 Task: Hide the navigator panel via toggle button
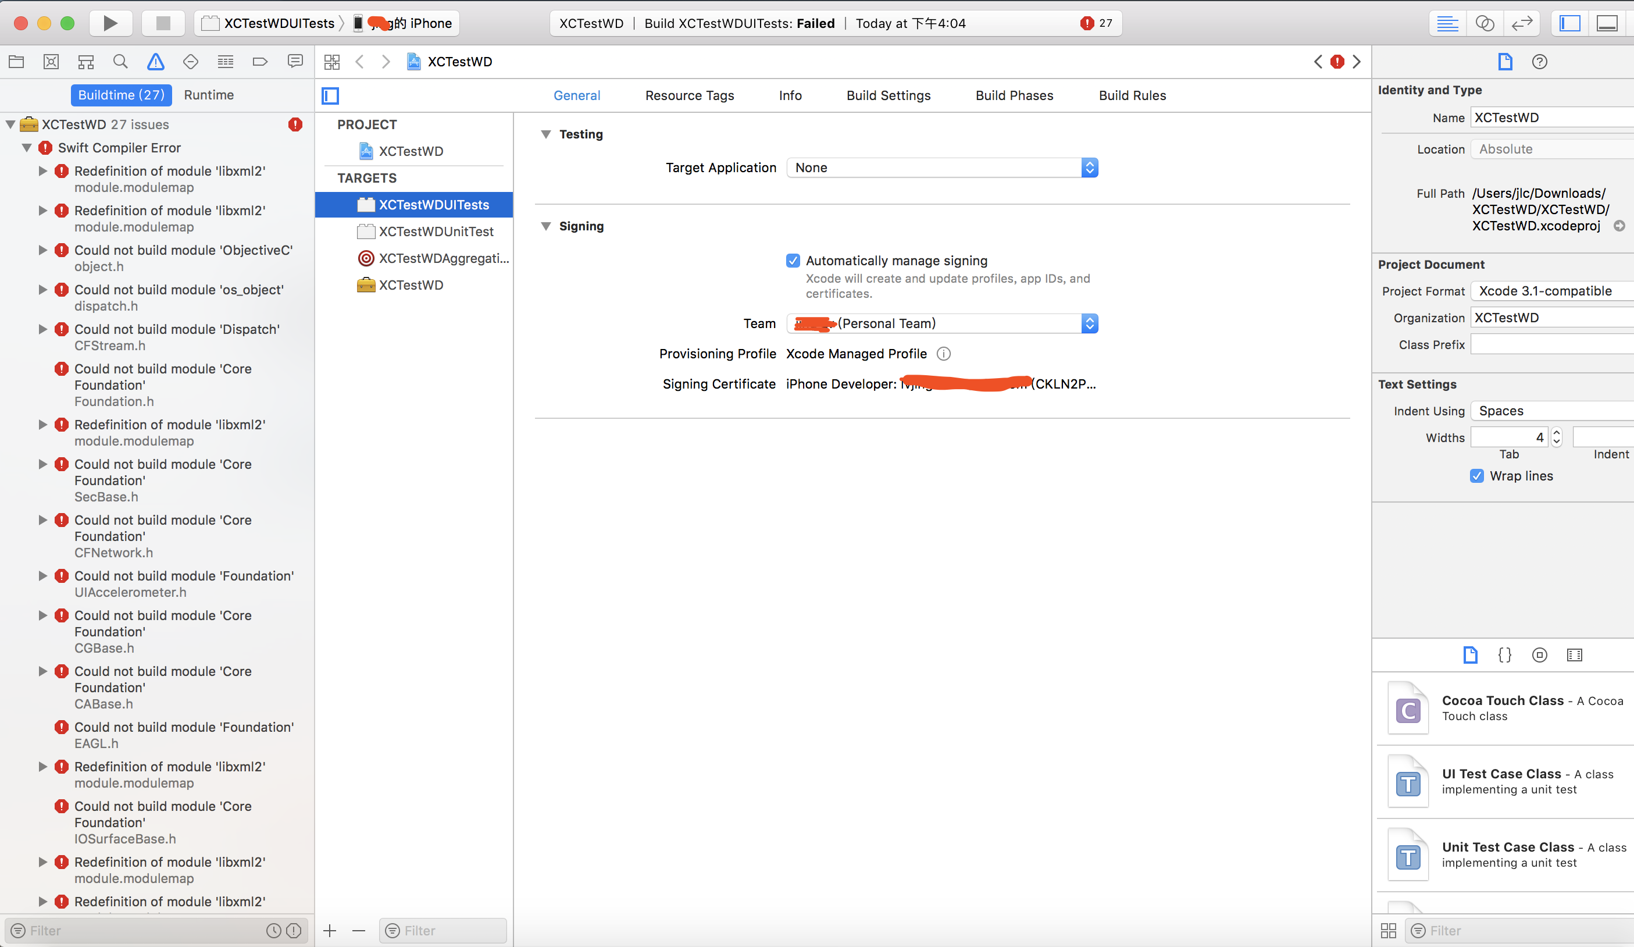(1569, 23)
